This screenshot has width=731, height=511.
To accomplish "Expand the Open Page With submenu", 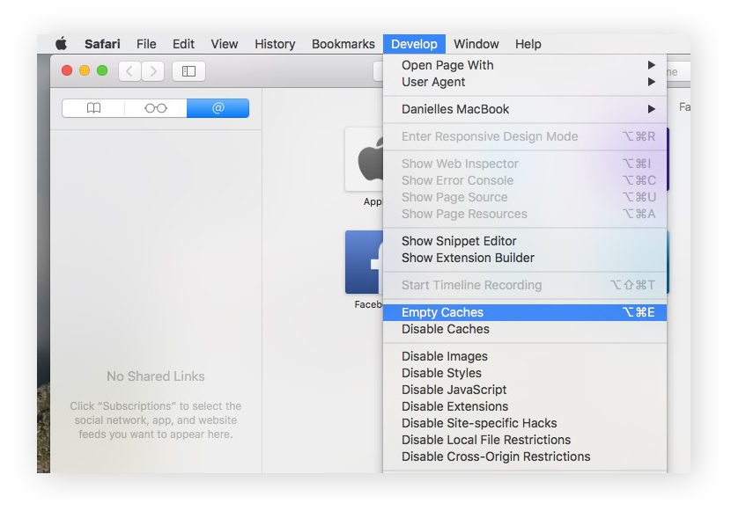I will click(449, 64).
